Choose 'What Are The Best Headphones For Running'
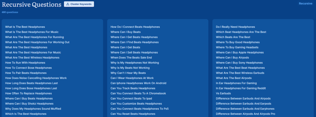This screenshot has height=117, width=316. pyautogui.click(x=35, y=37)
